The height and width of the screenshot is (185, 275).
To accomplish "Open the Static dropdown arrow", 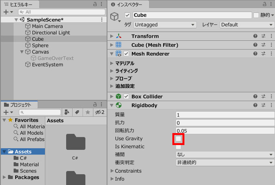I will click(x=272, y=16).
